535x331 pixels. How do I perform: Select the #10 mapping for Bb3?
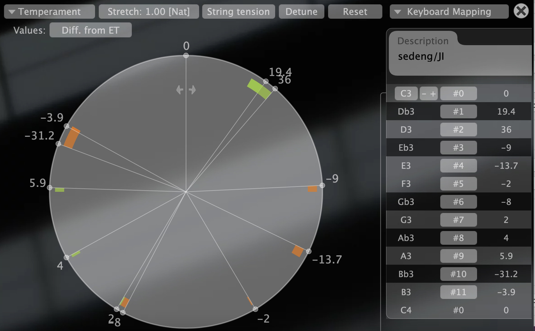[x=458, y=274]
